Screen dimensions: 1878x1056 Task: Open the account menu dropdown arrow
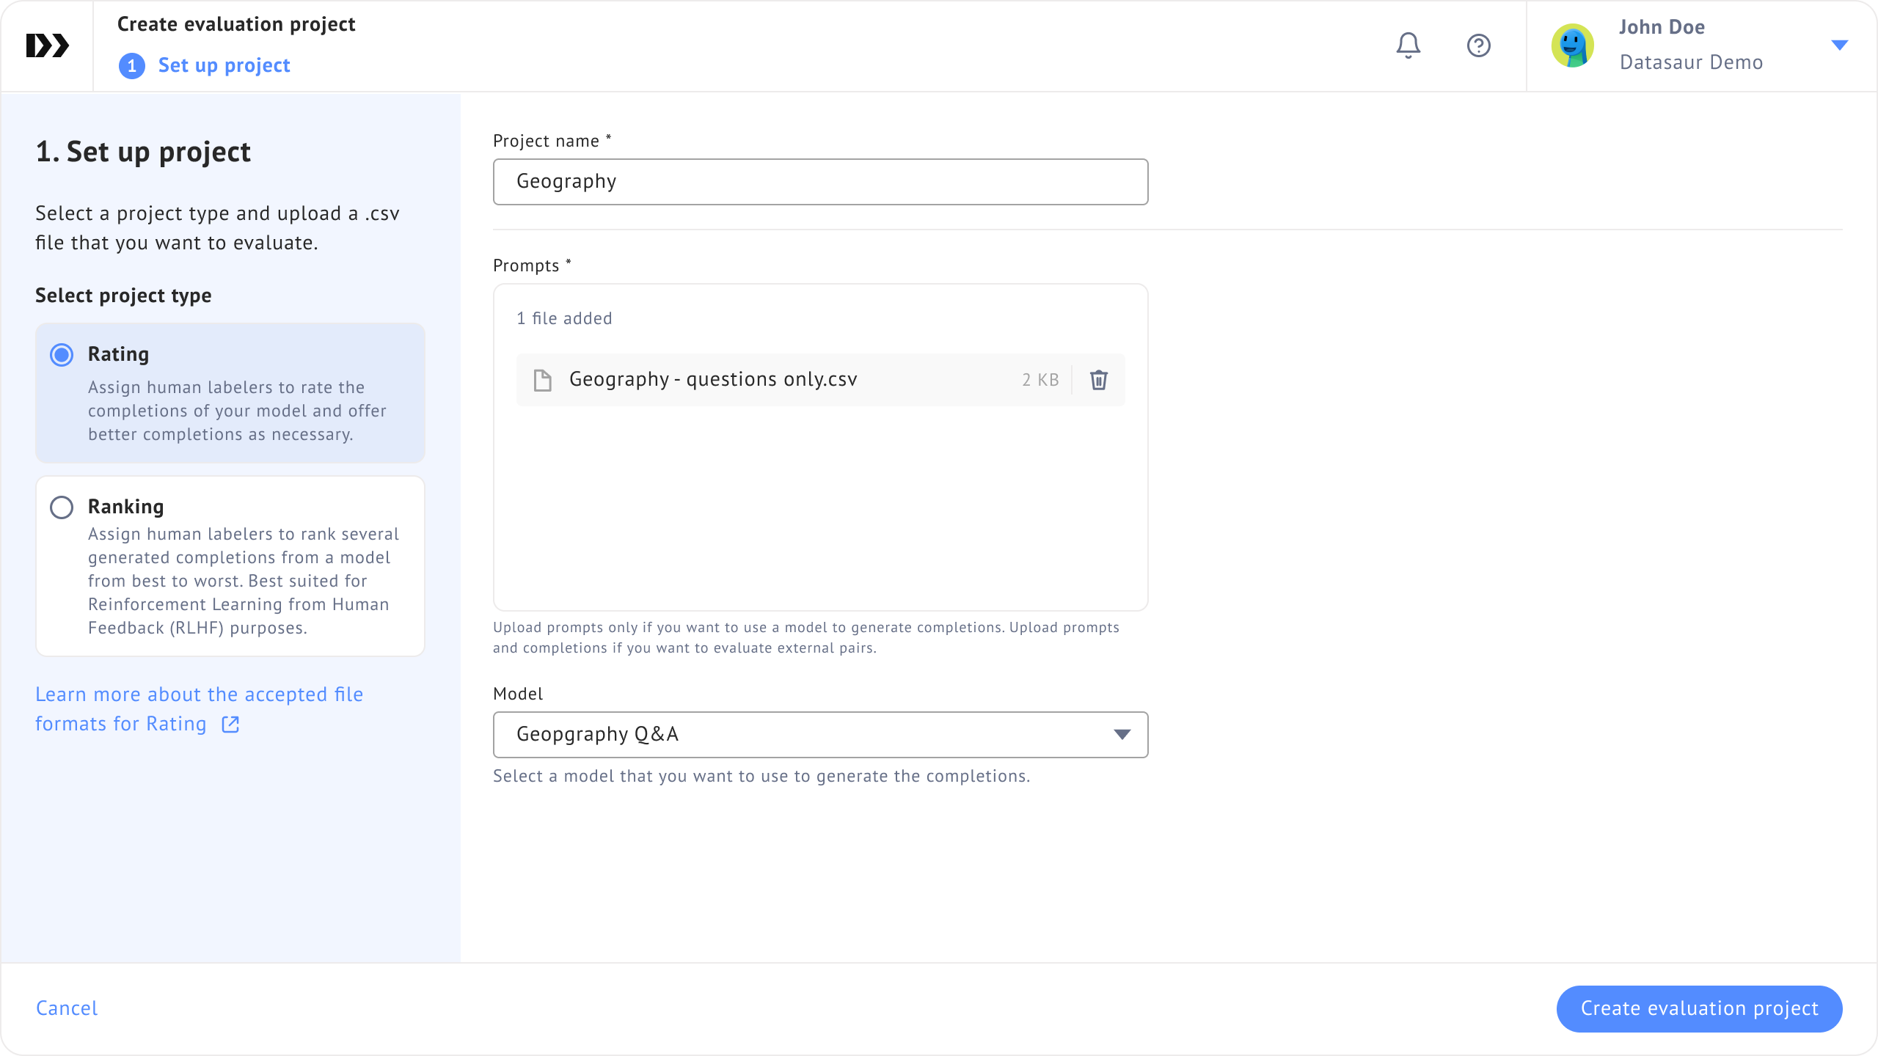1839,45
